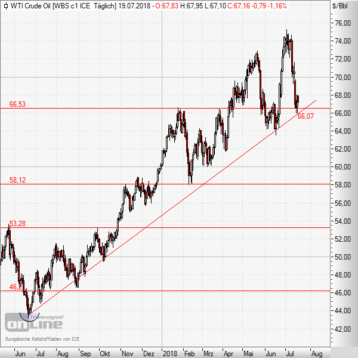358x358 pixels.
Task: Click the Aug label at right end of time axis
Action: (x=317, y=354)
